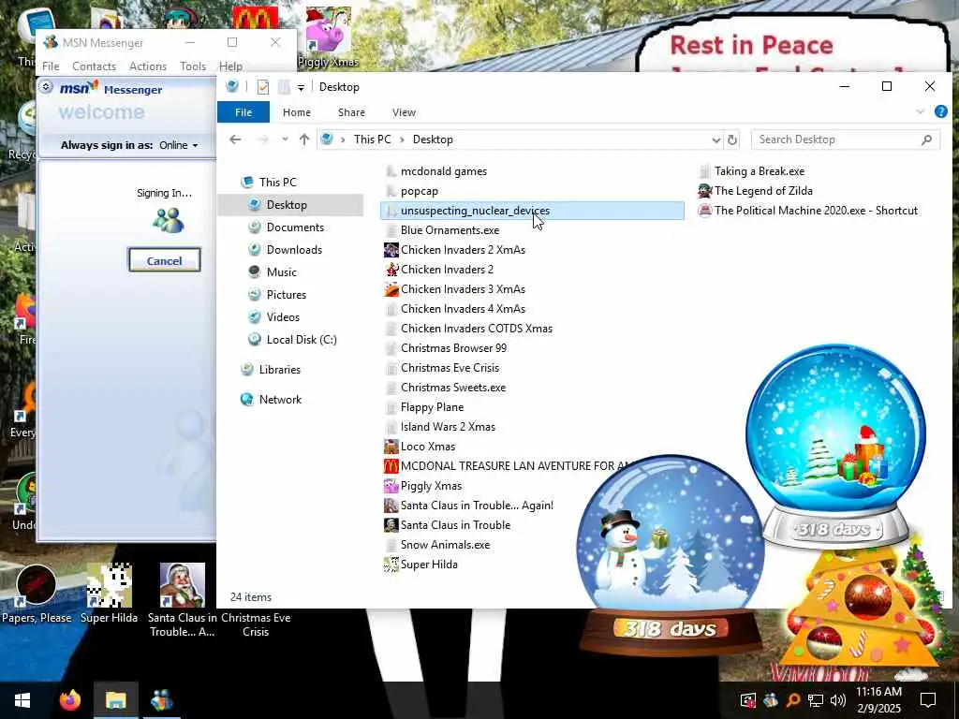The height and width of the screenshot is (719, 959).
Task: Click This PC in the address breadcrumb
Action: click(372, 139)
